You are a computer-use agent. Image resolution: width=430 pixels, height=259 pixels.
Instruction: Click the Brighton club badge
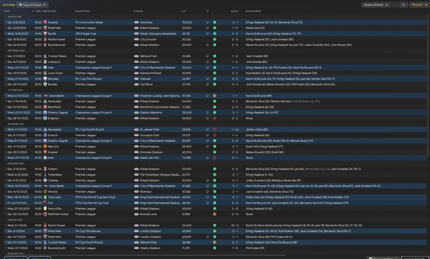tap(45, 118)
